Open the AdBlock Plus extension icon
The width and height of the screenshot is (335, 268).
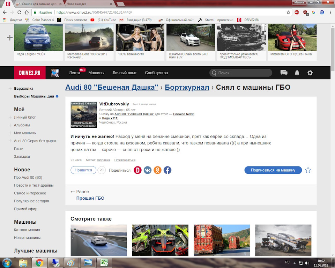click(x=297, y=13)
